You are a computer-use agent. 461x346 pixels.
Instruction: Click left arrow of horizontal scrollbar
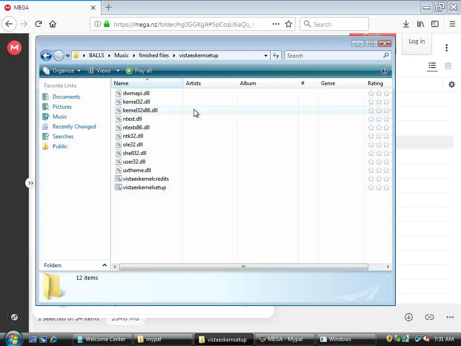(x=115, y=267)
